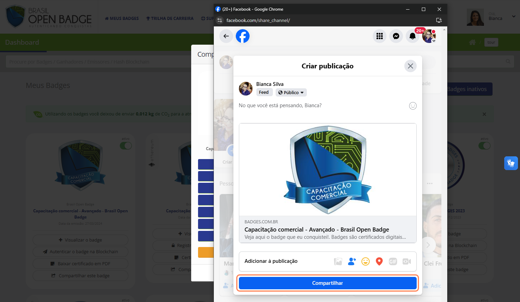This screenshot has height=302, width=520.
Task: Click the Bianca user avatar in the header
Action: [x=475, y=17]
